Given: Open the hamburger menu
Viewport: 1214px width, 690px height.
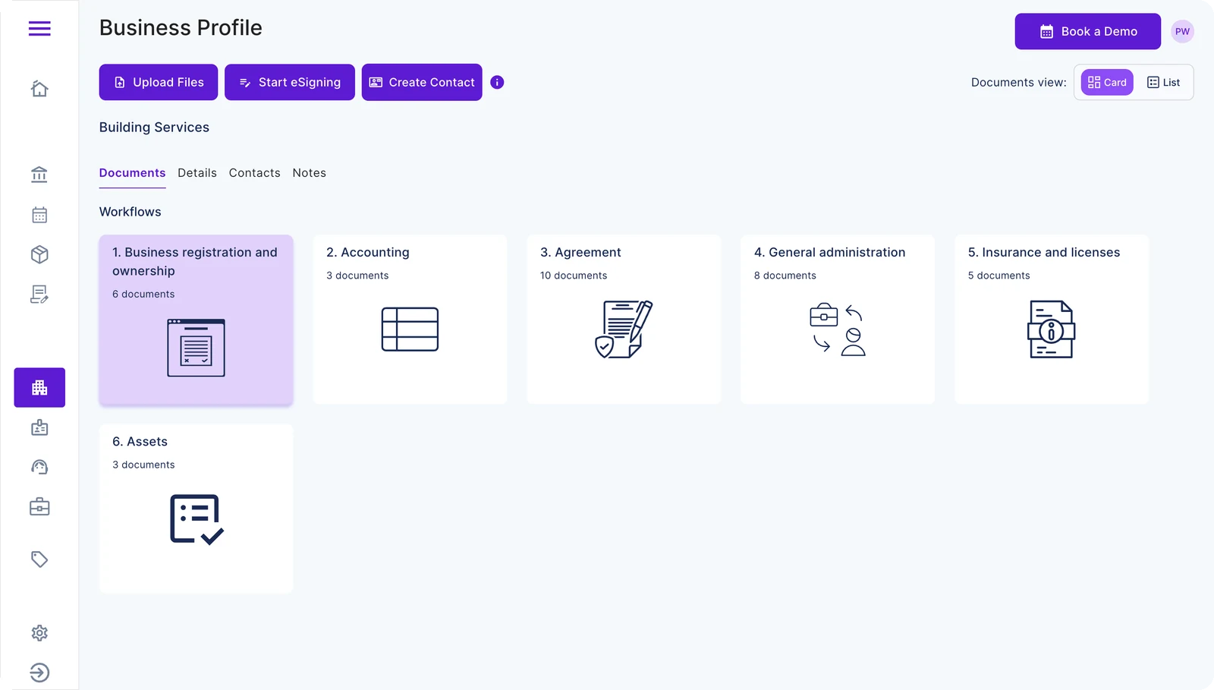Looking at the screenshot, I should pos(39,29).
